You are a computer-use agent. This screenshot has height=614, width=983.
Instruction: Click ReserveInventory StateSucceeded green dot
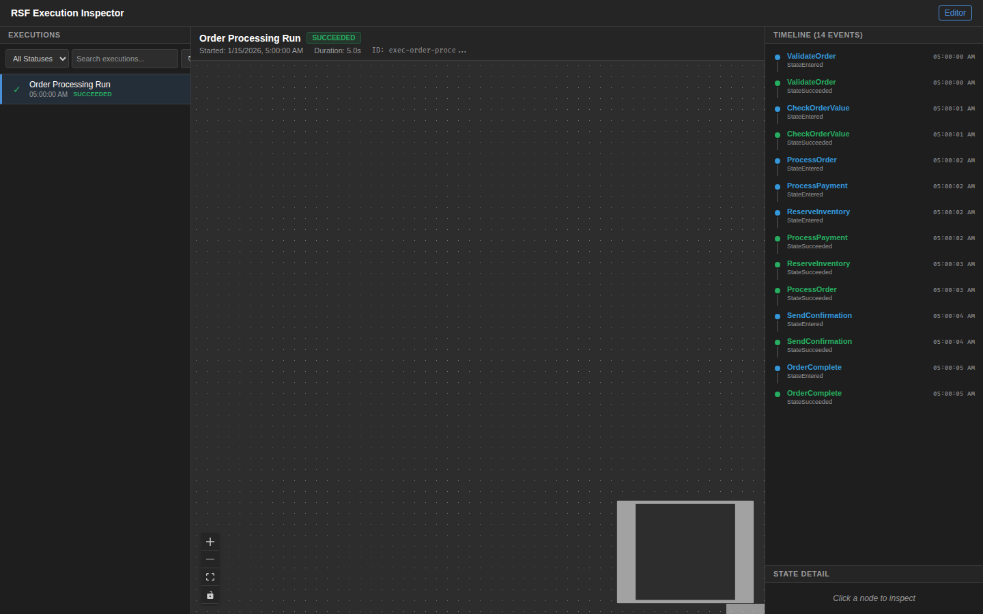point(778,265)
